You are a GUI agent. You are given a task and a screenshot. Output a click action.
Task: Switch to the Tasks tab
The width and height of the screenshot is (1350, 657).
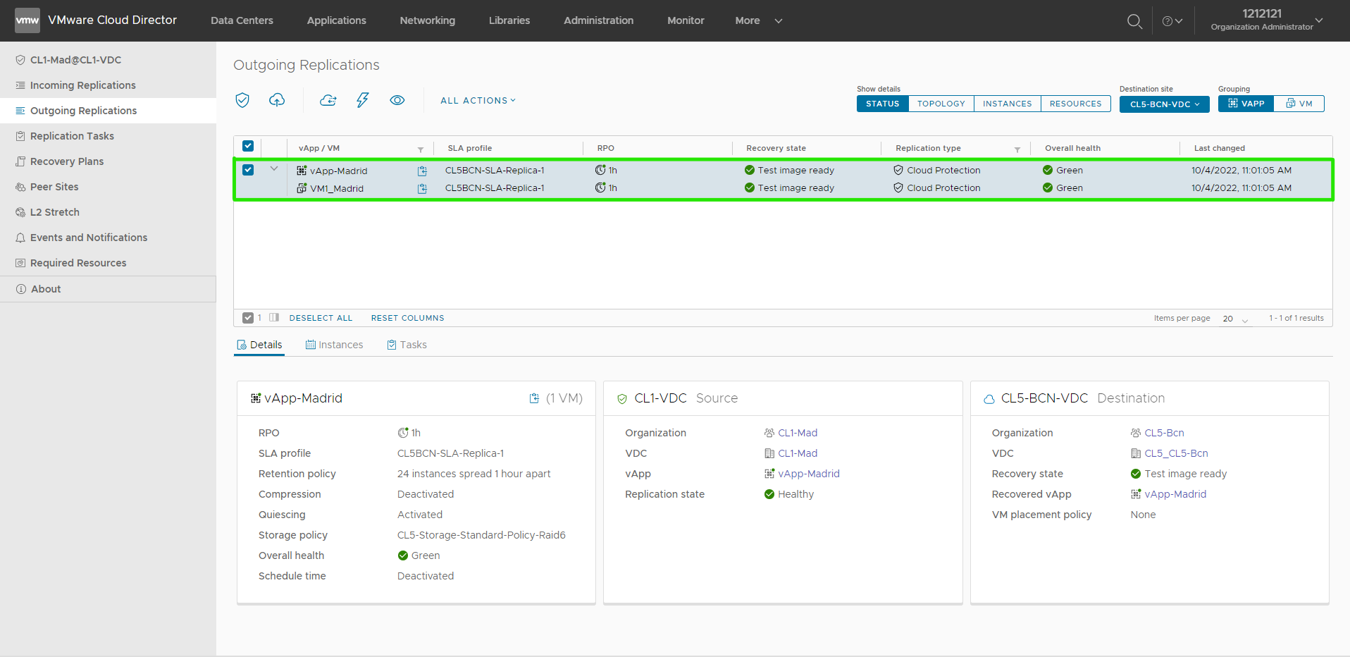coord(407,345)
